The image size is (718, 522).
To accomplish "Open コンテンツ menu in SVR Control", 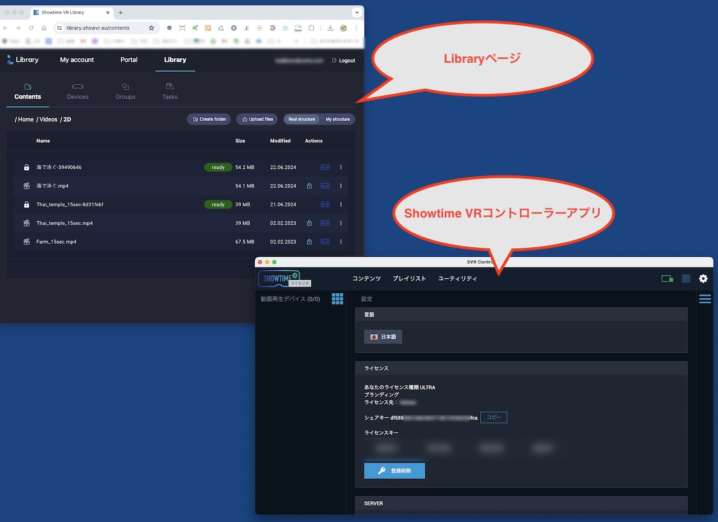I will click(x=366, y=278).
